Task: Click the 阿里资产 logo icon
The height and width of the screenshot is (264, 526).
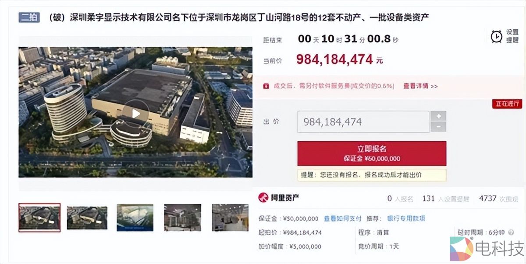Action: [x=263, y=198]
